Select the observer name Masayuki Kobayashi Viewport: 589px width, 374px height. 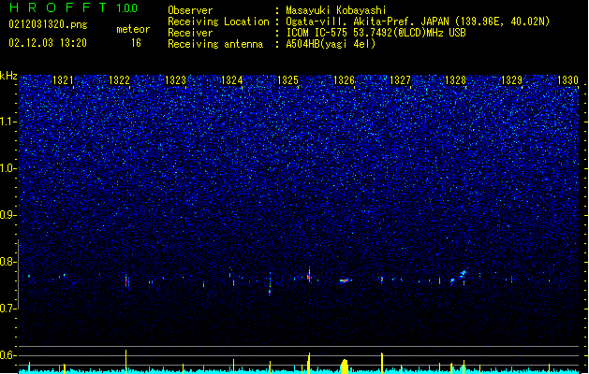pos(336,10)
